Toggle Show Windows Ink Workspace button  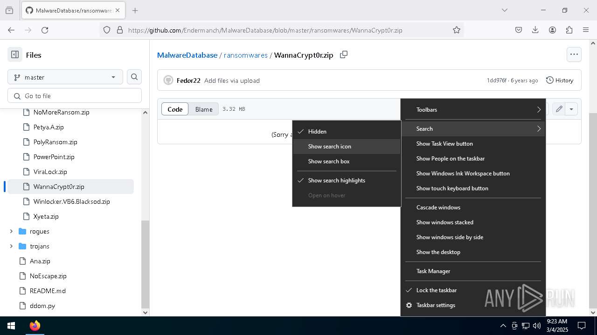click(473, 174)
